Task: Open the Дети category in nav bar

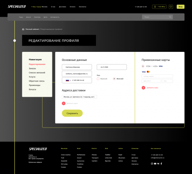Action: [45, 17]
